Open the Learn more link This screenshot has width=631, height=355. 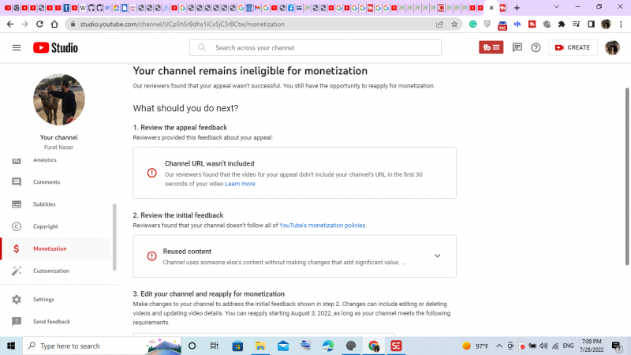click(240, 184)
